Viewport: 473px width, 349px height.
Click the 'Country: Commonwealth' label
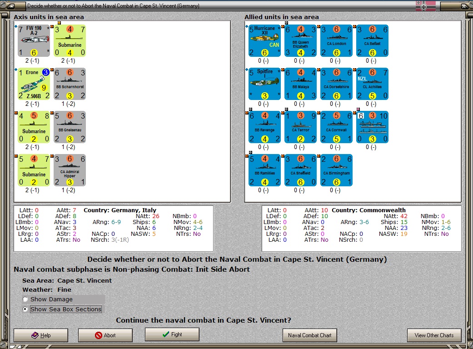coord(368,210)
